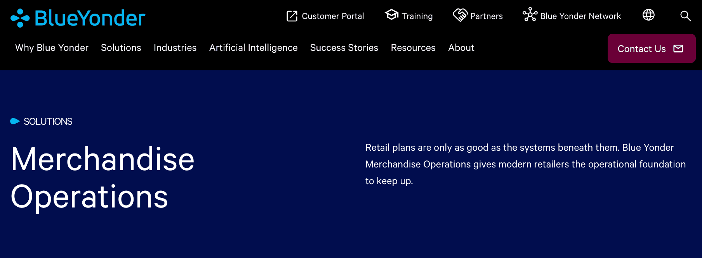Viewport: 702px width, 258px height.
Task: Click the Customer Portal external-link icon
Action: click(292, 16)
